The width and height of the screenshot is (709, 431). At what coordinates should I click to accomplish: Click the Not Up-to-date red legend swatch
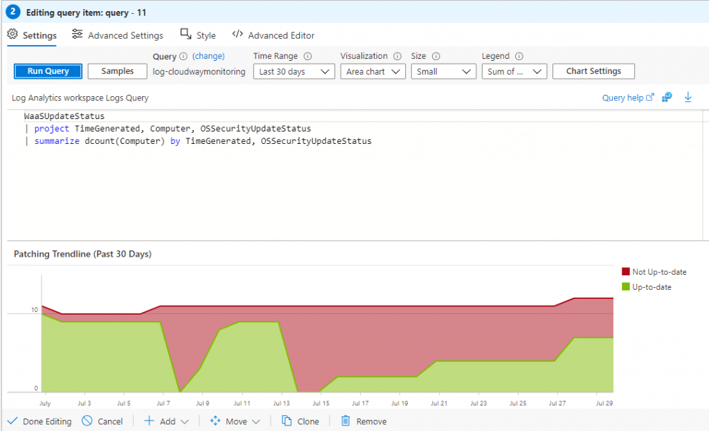626,271
